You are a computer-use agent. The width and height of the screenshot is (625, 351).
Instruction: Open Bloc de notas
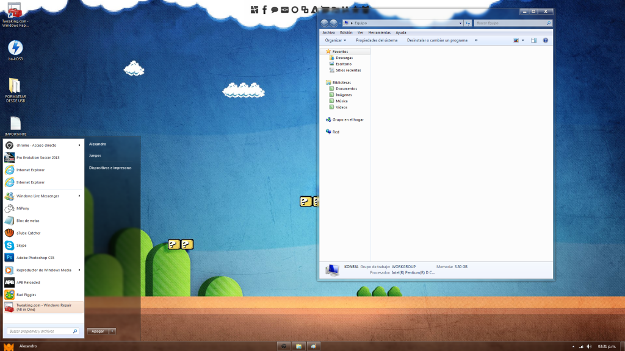click(x=43, y=221)
